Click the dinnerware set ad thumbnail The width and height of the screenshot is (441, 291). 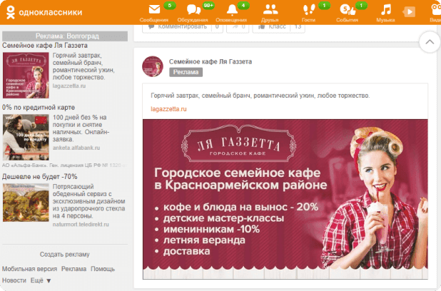tap(26, 203)
